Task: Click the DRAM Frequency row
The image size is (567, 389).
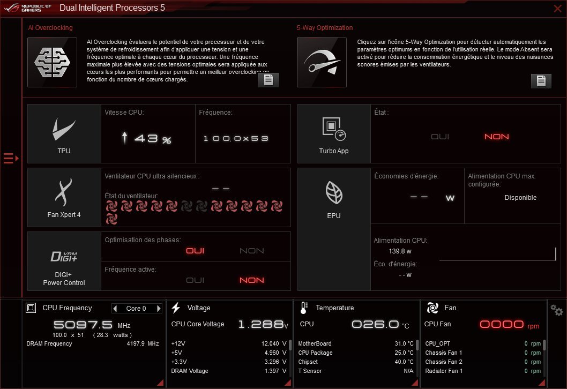Action: [93, 343]
